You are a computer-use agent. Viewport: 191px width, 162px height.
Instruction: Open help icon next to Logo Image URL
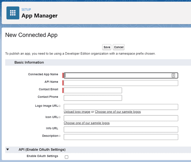[59, 106]
